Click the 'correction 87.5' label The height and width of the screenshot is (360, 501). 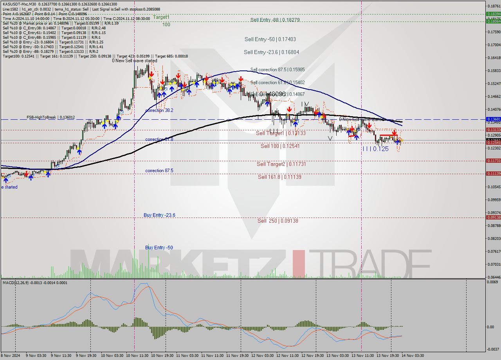[x=159, y=171]
